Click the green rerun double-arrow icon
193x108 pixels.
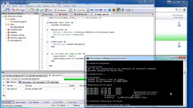point(4,79)
